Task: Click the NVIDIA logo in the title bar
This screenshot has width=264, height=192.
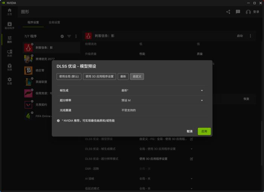Action: [x=3, y=3]
